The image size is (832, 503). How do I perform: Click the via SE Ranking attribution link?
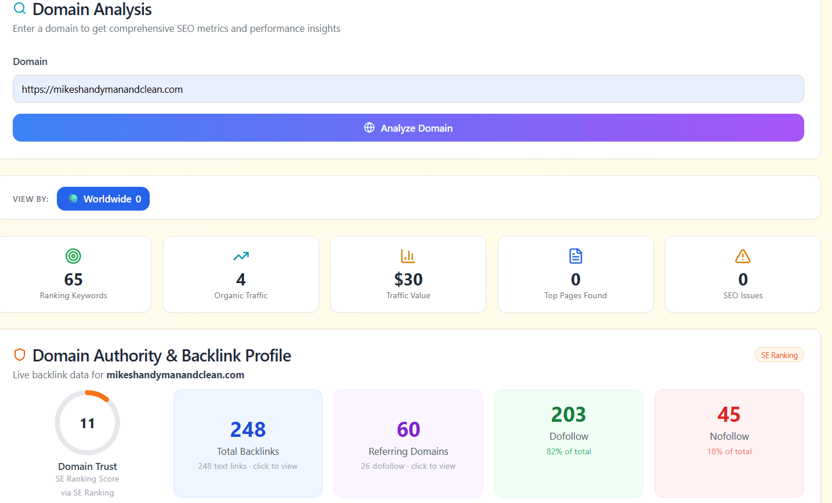click(x=87, y=492)
